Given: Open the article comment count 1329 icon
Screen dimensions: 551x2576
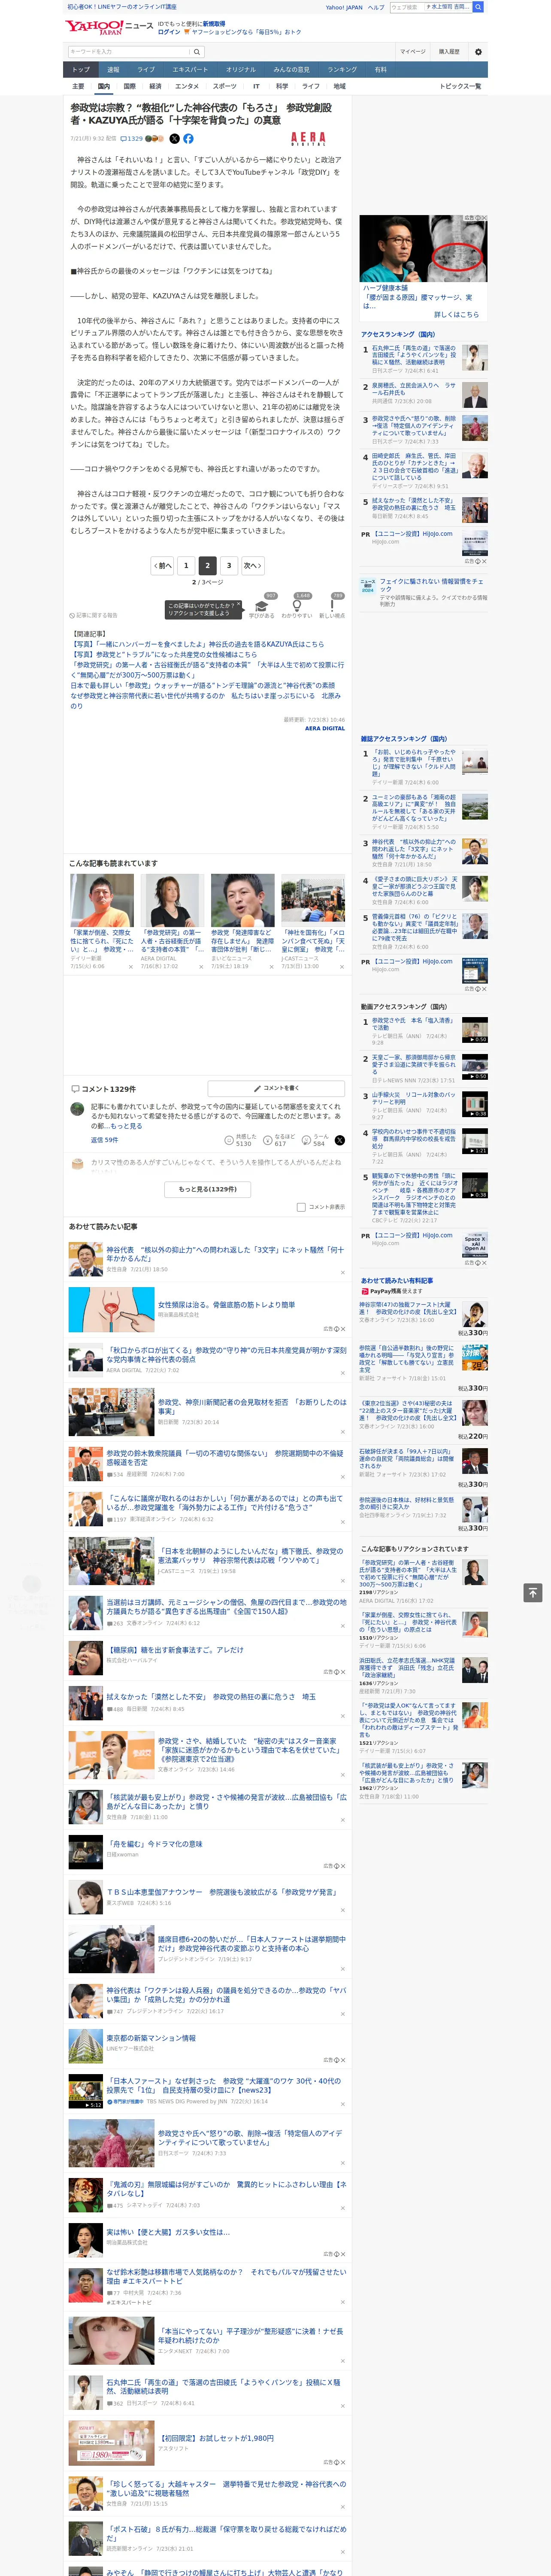Looking at the screenshot, I should point(132,139).
